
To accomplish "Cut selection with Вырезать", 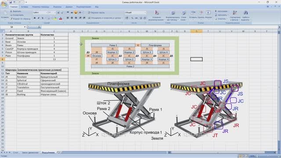I will (16, 11).
